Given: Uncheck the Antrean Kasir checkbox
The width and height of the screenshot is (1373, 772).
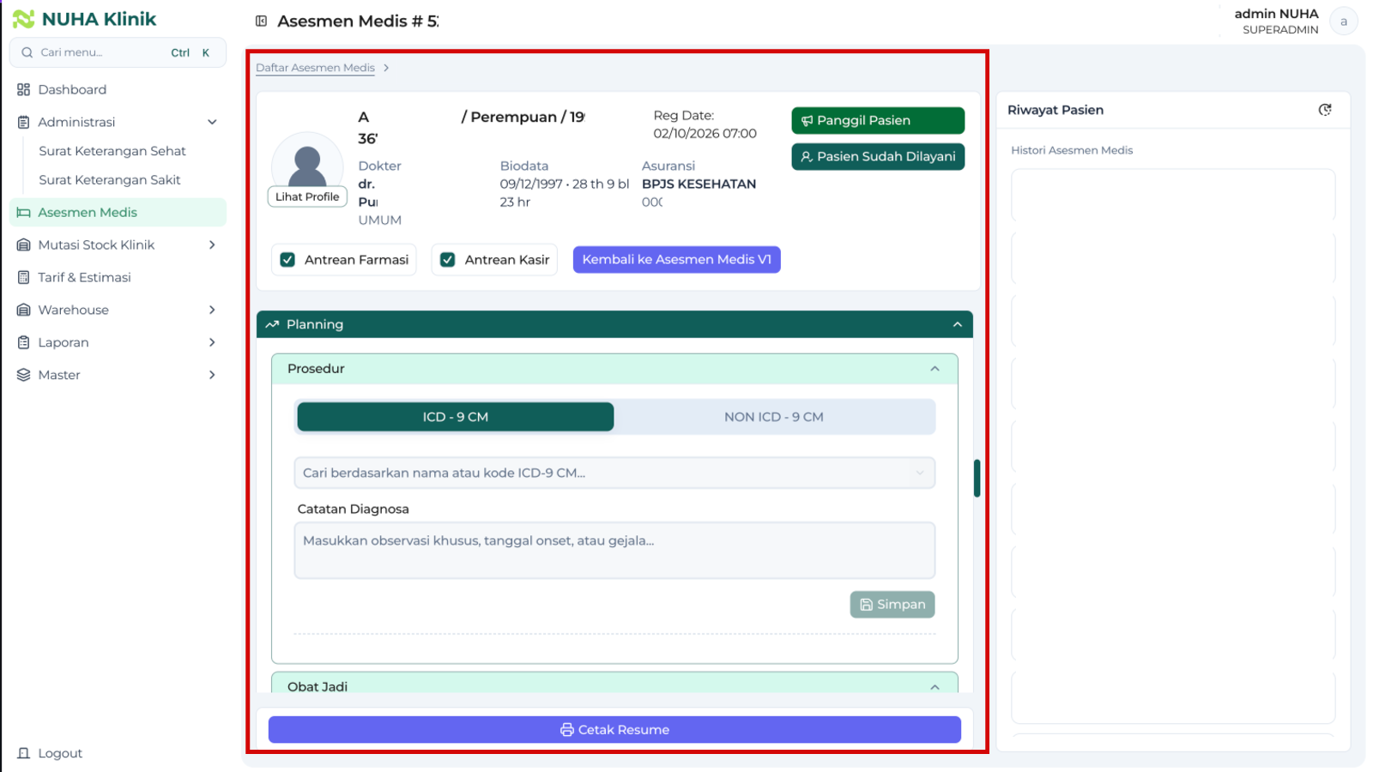Looking at the screenshot, I should pos(448,260).
